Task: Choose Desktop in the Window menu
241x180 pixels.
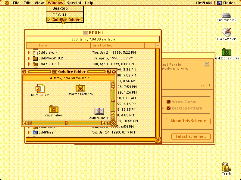Action: tap(65, 8)
